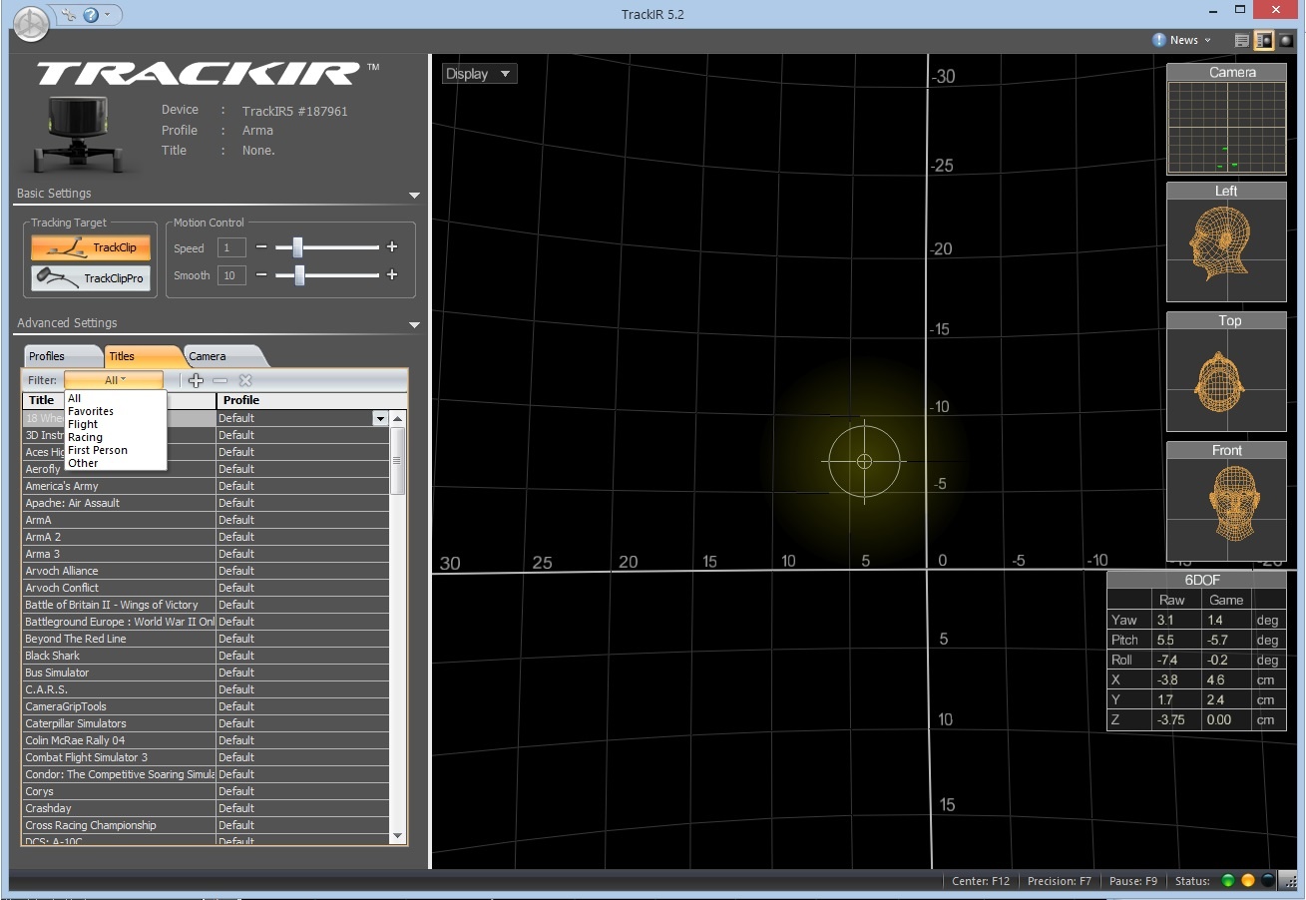Click Precision: F7 in the status bar

[x=1062, y=881]
